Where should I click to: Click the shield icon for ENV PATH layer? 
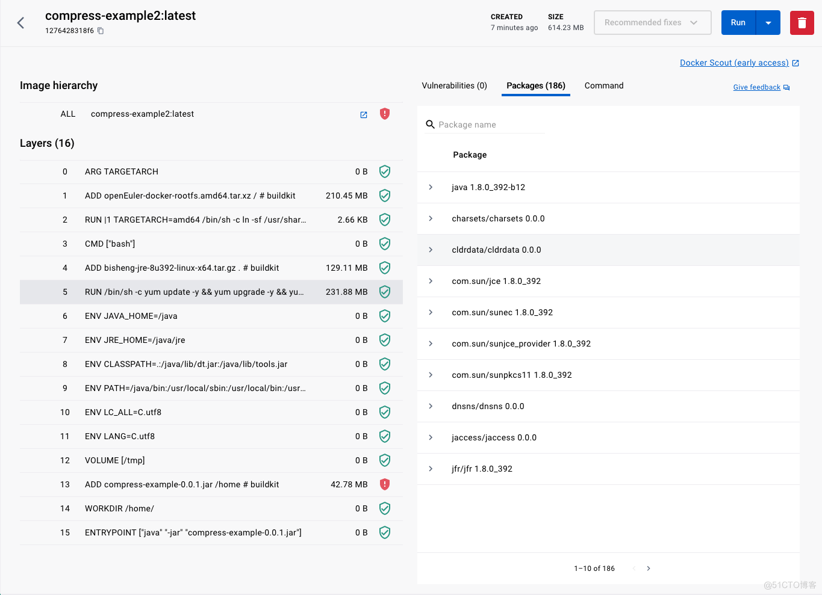click(385, 388)
